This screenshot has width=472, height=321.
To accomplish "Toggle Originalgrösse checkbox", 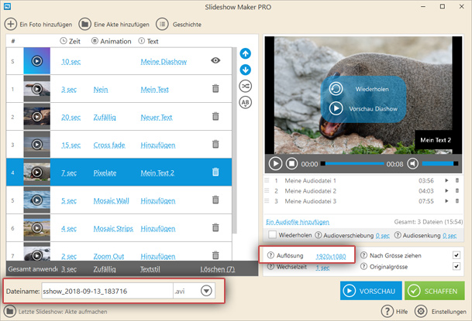I will pyautogui.click(x=456, y=266).
